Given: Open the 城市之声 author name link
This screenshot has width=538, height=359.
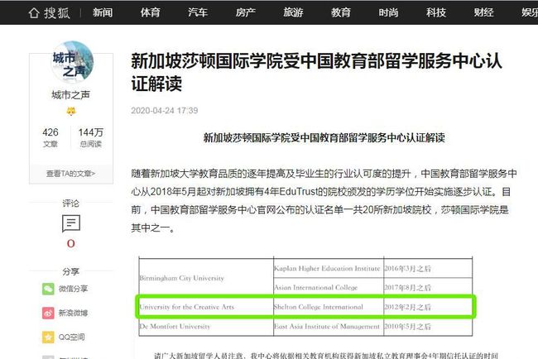Looking at the screenshot, I should (x=70, y=94).
